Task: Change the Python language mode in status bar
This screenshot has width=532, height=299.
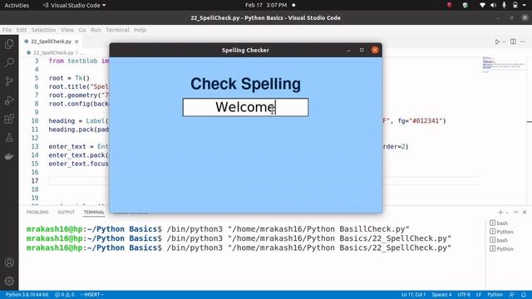Action: [495, 295]
